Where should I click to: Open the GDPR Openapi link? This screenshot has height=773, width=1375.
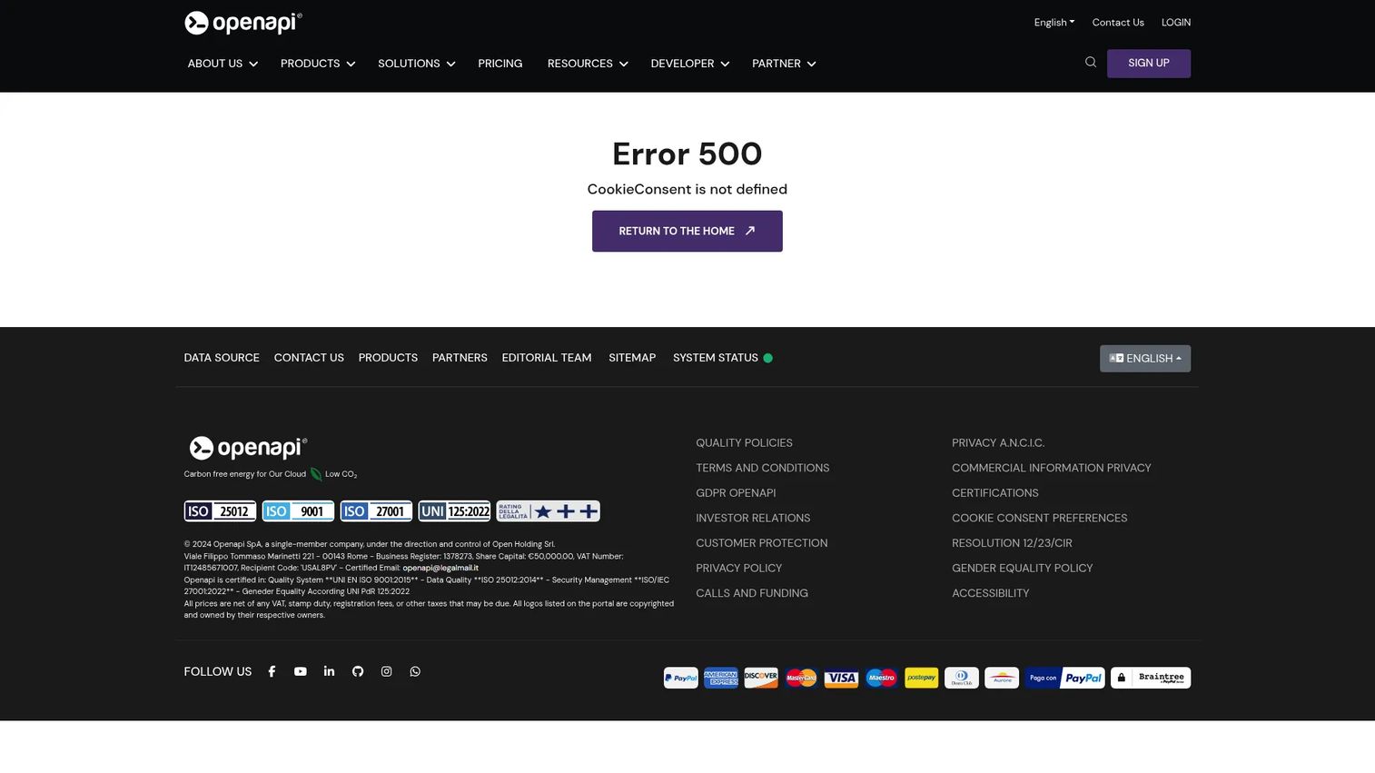[736, 493]
